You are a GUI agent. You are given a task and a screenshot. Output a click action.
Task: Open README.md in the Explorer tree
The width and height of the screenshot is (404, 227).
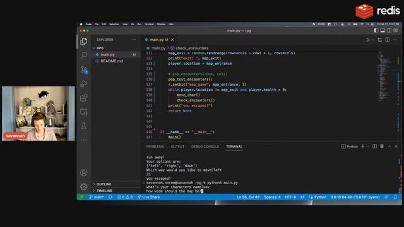pos(116,61)
